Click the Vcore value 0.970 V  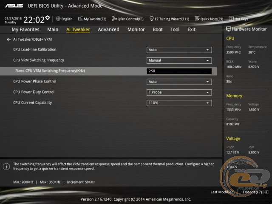pyautogui.click(x=254, y=67)
